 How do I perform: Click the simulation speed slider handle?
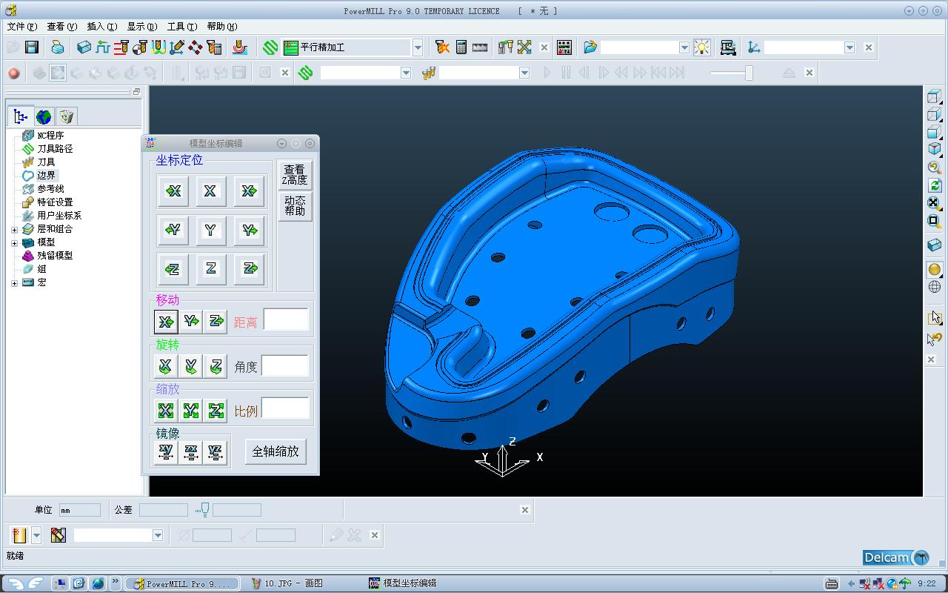pyautogui.click(x=749, y=73)
